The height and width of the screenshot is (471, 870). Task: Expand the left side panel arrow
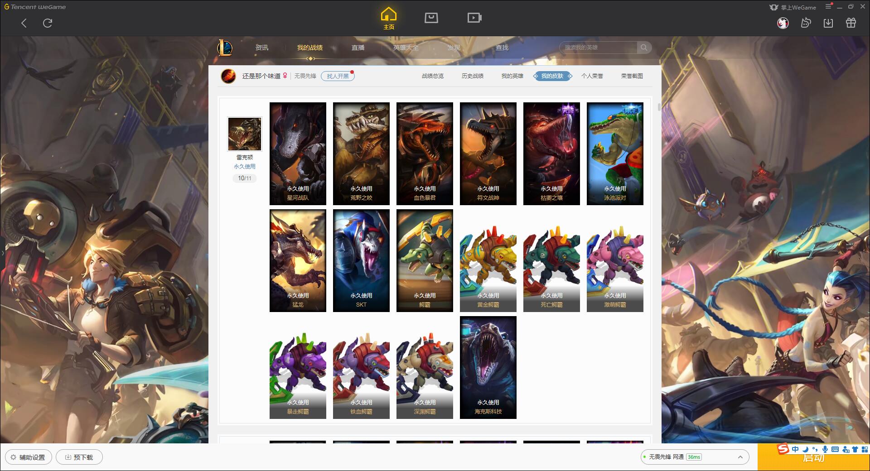pyautogui.click(x=2, y=253)
